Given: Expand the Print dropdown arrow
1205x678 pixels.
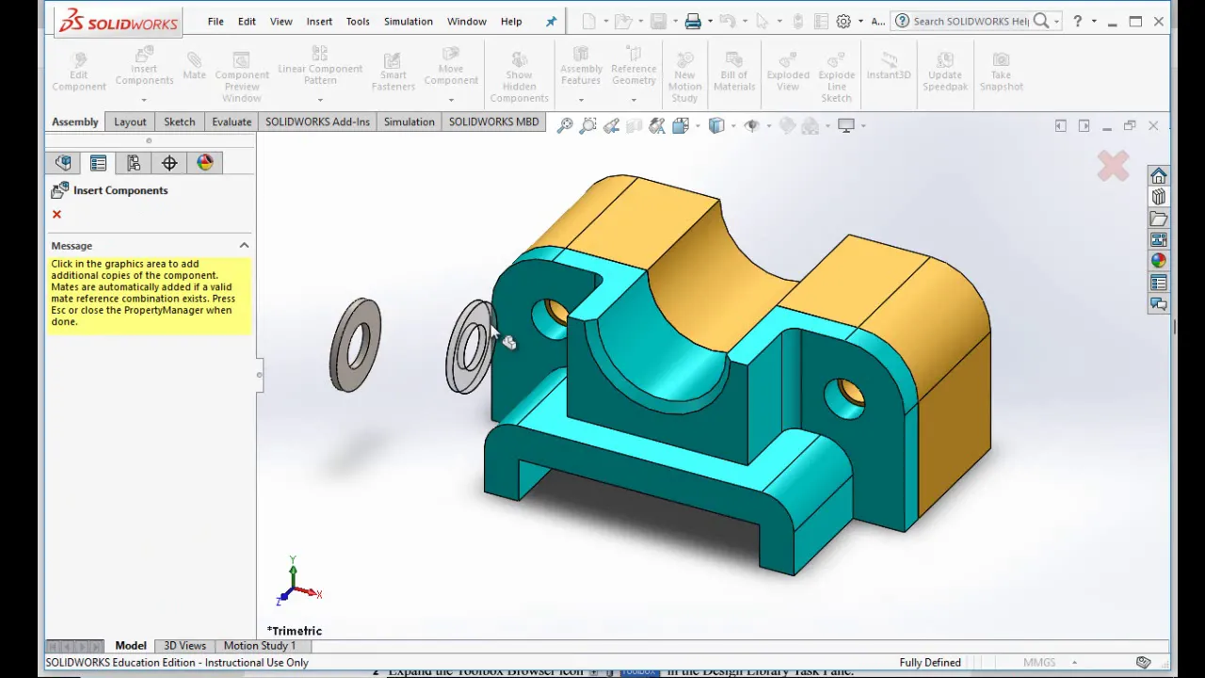Looking at the screenshot, I should (710, 22).
